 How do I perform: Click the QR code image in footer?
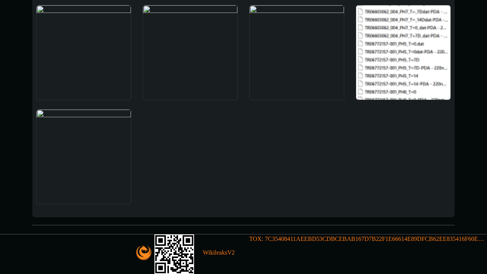point(174,254)
